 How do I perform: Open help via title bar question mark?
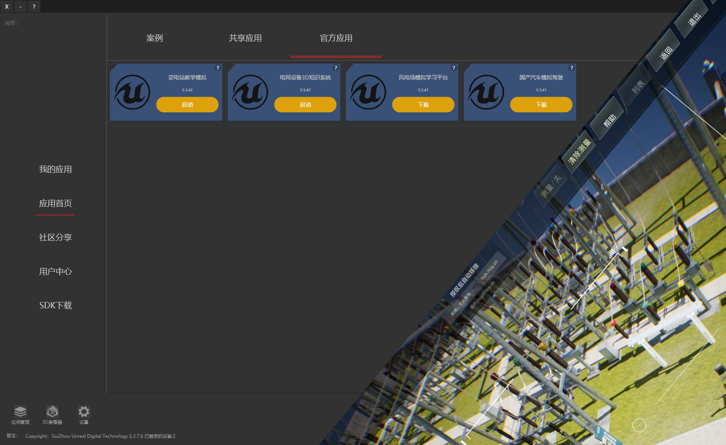coord(34,6)
